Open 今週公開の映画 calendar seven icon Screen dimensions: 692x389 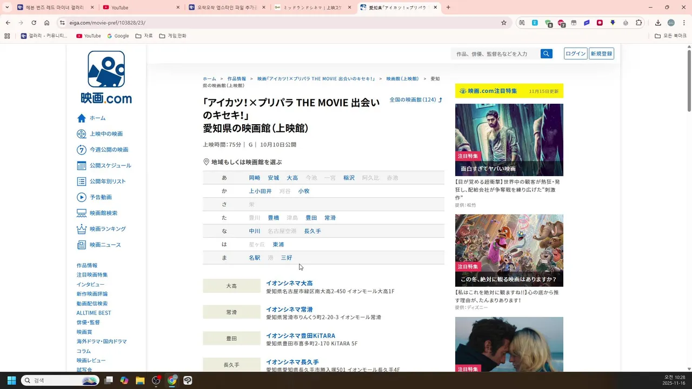(x=82, y=150)
